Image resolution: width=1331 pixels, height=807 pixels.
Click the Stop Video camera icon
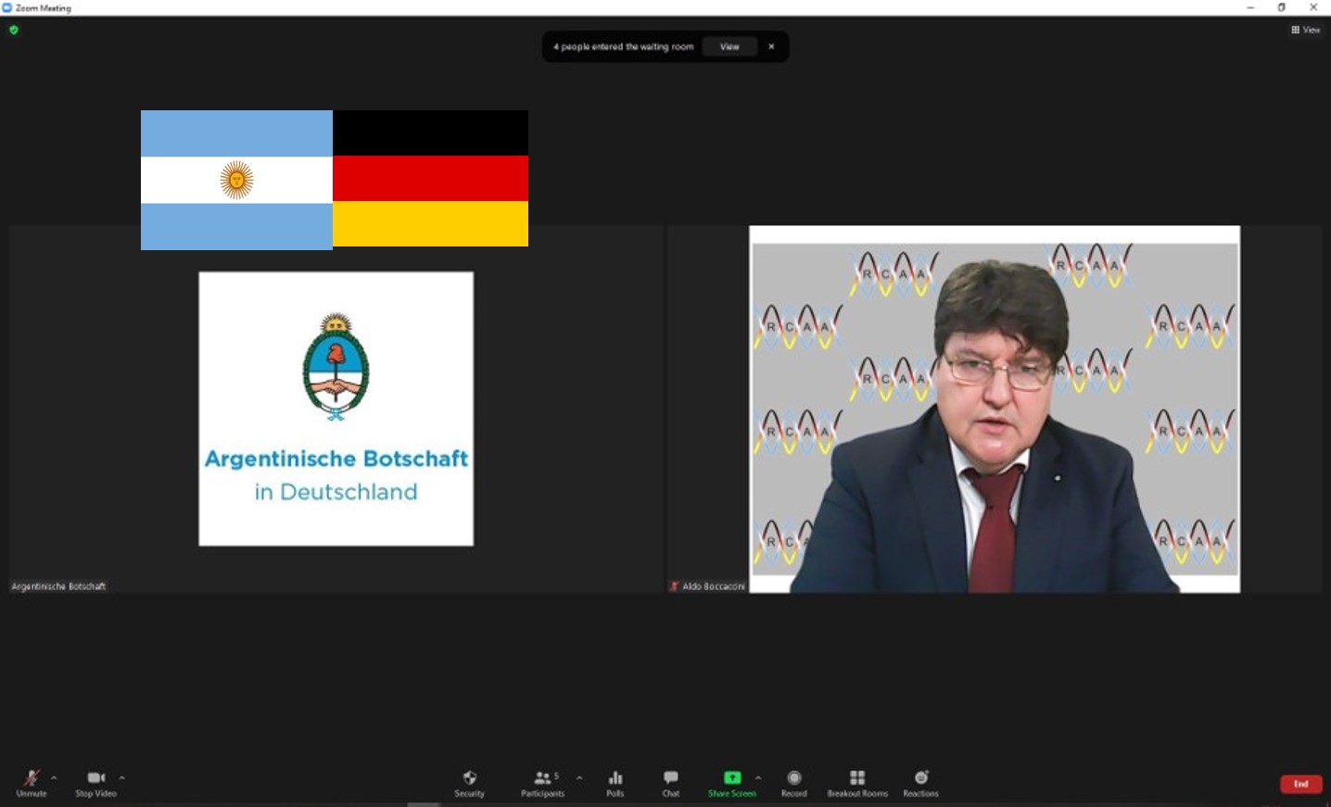coord(96,777)
